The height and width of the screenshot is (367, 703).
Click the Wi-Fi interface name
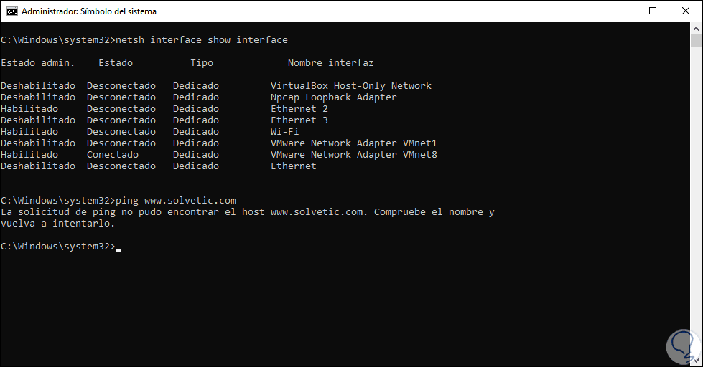[284, 132]
